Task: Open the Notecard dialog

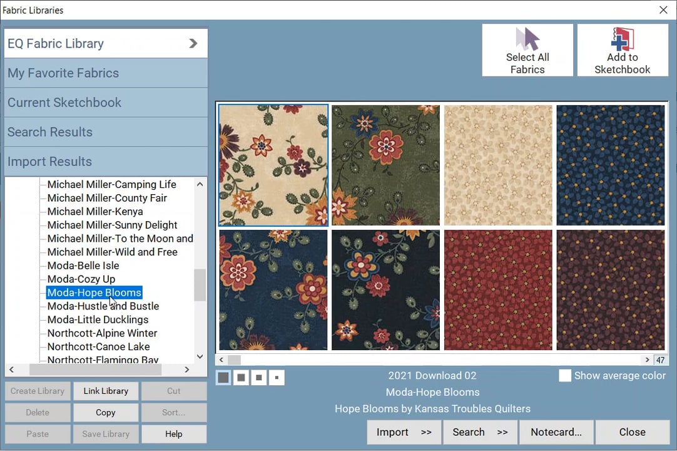Action: [556, 432]
